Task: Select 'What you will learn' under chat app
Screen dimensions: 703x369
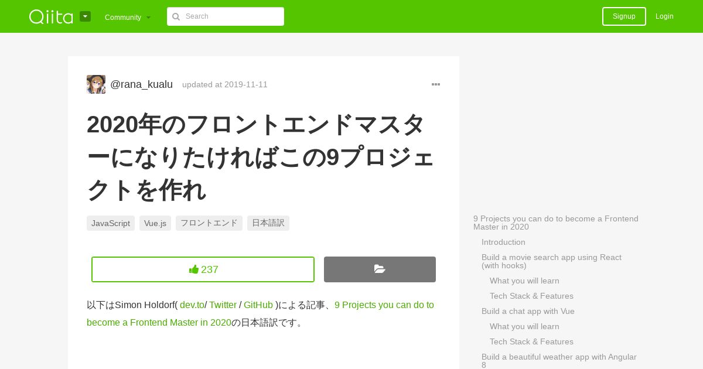Action: click(x=524, y=326)
